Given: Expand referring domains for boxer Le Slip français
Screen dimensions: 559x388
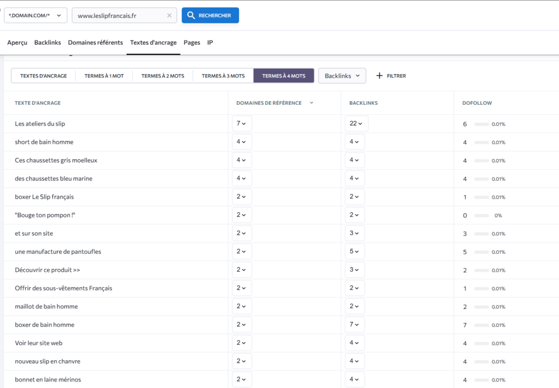Looking at the screenshot, I should (242, 196).
